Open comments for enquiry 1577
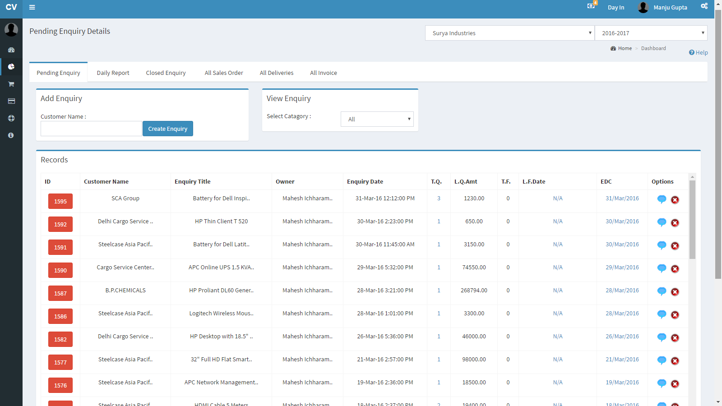 (x=662, y=360)
